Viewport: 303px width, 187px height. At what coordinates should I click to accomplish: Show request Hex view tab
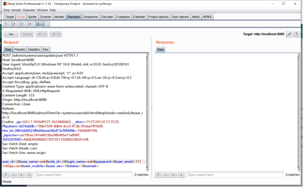pyautogui.click(x=46, y=49)
